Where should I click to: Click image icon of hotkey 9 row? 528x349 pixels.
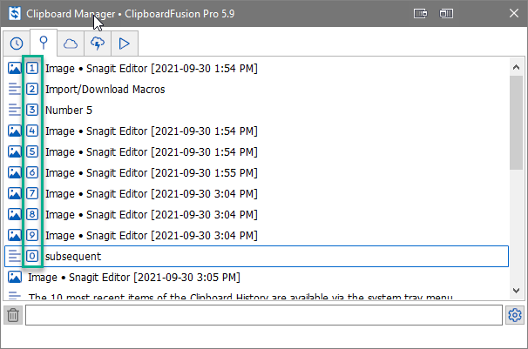click(x=15, y=235)
